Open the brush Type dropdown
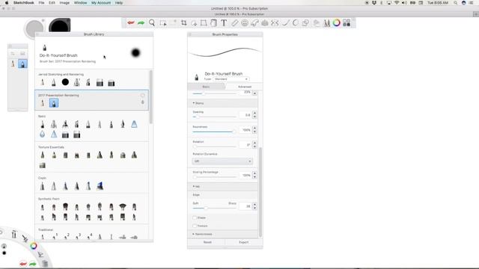Screen dimensions: 479x269 tap(231, 79)
